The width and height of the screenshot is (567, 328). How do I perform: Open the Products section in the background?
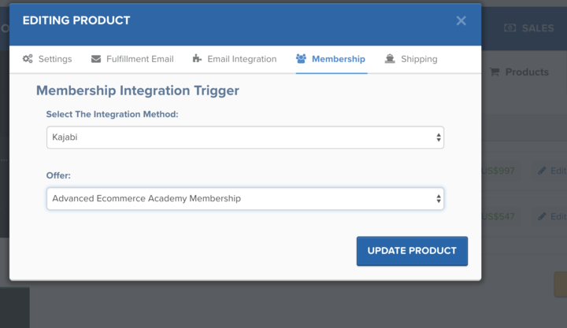[526, 72]
